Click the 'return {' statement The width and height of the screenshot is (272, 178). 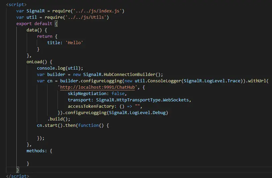(47, 36)
